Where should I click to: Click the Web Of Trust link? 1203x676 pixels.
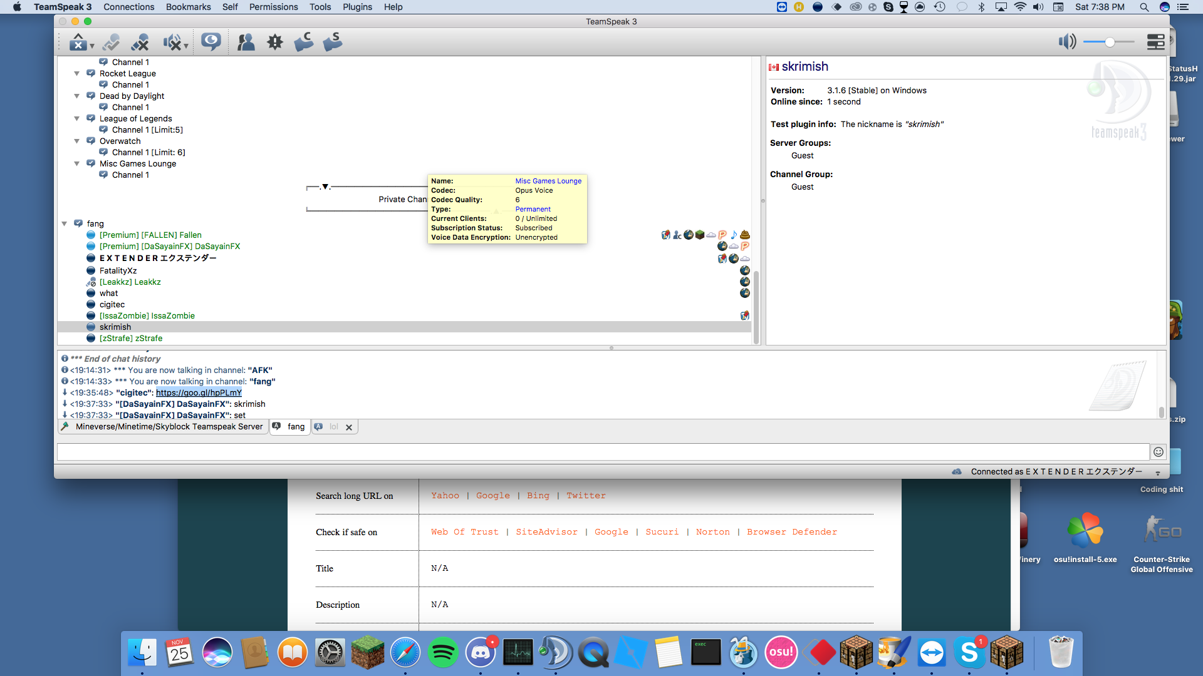[x=464, y=532]
